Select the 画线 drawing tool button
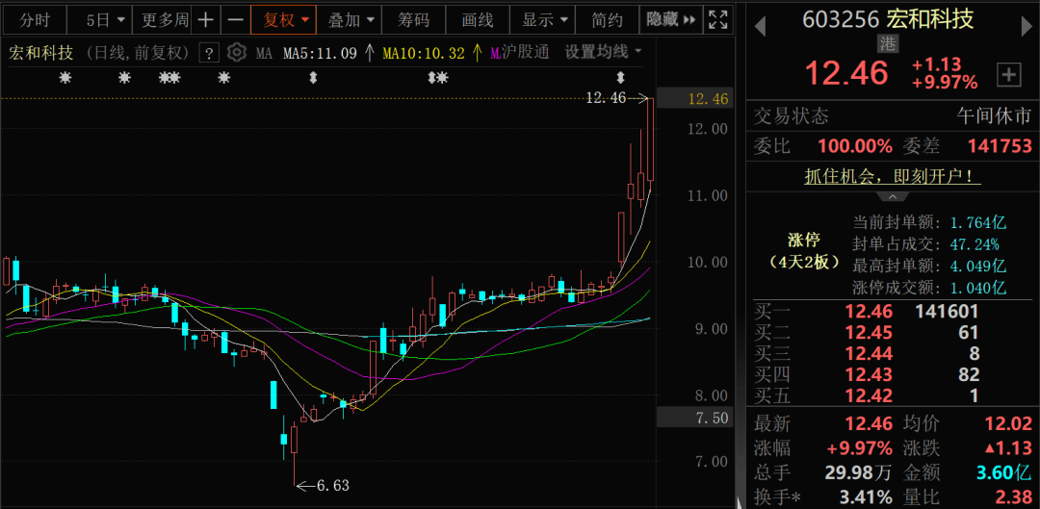The height and width of the screenshot is (509, 1040). pyautogui.click(x=478, y=20)
